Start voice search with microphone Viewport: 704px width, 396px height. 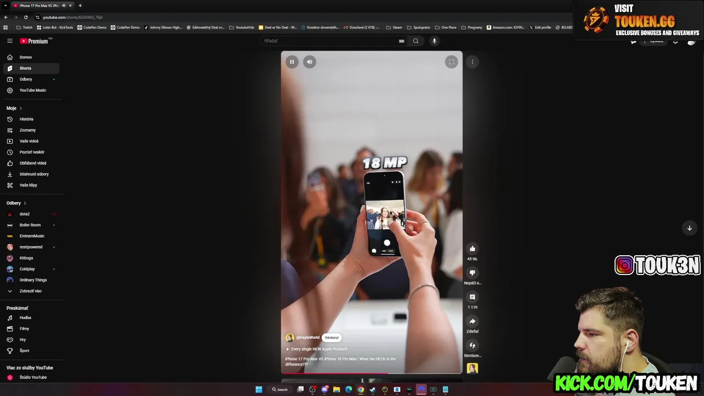pyautogui.click(x=434, y=41)
